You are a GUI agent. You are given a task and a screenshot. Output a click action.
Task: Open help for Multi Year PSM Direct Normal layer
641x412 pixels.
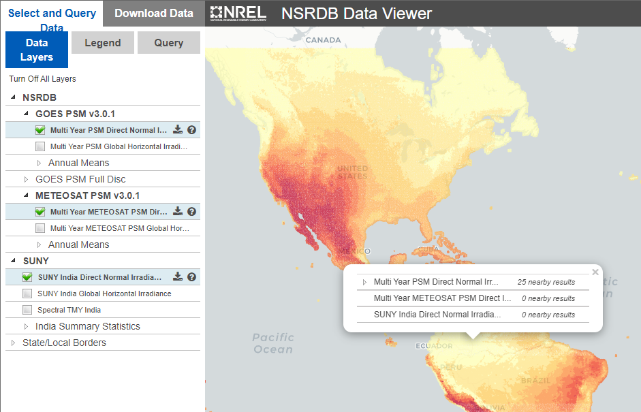click(191, 129)
